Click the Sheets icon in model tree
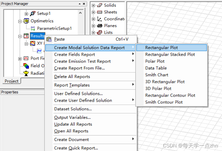 coord(100,12)
